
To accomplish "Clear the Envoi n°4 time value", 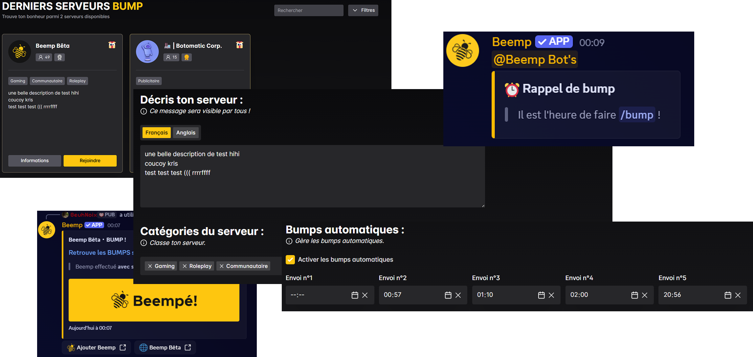I will pyautogui.click(x=645, y=295).
